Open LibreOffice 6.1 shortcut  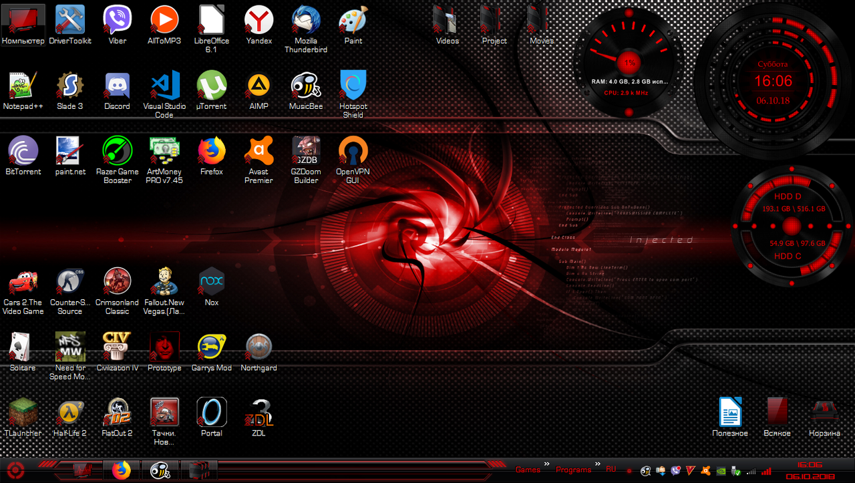[212, 29]
